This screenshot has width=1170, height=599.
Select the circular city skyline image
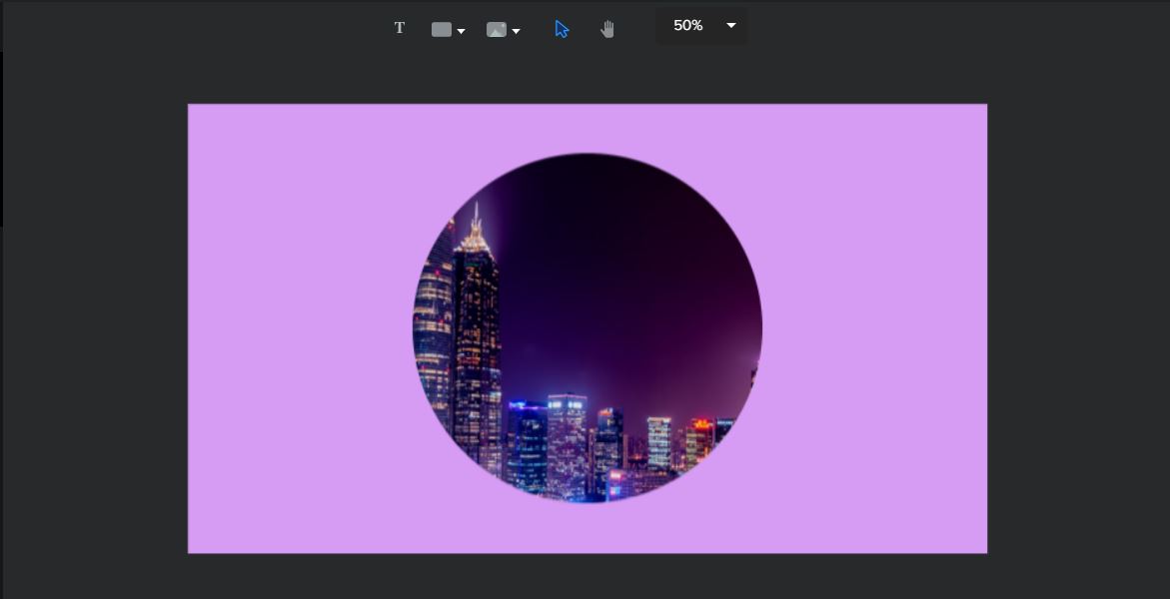(x=587, y=327)
